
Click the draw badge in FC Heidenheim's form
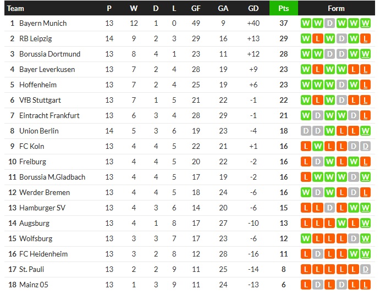pyautogui.click(x=317, y=254)
